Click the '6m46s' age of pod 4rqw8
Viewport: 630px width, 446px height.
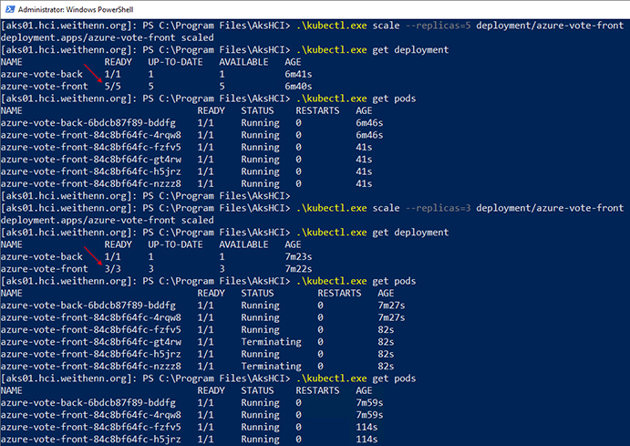point(369,135)
